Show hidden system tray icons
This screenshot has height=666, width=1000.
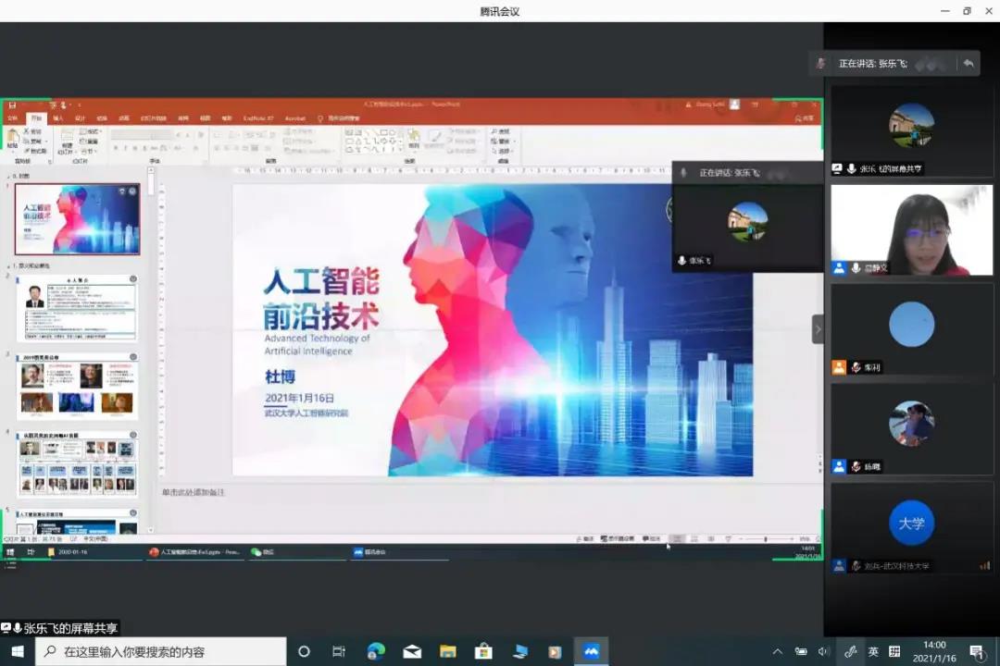coord(777,651)
